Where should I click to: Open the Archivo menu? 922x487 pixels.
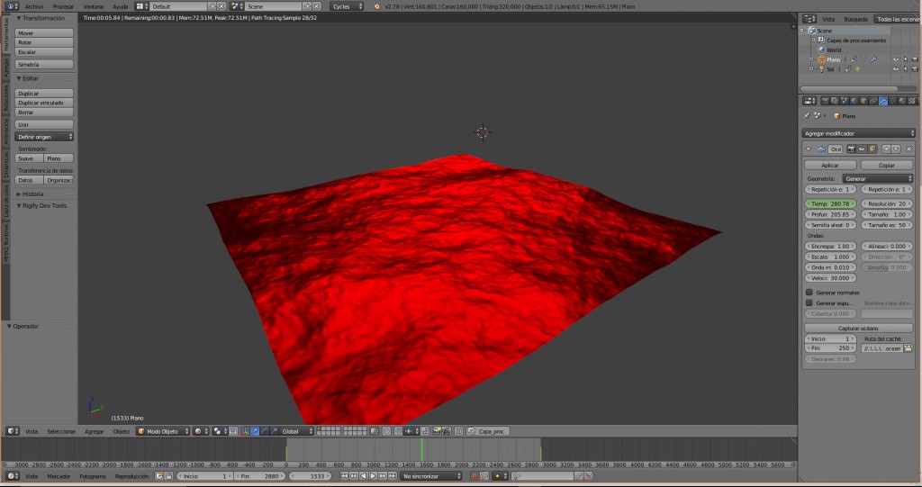click(34, 6)
